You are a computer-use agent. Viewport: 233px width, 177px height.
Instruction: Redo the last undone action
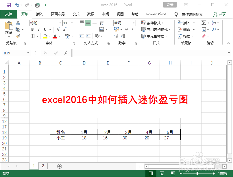pyautogui.click(x=27, y=5)
